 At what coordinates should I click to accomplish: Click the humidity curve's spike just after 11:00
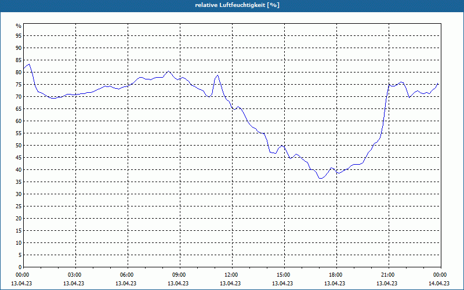point(218,75)
